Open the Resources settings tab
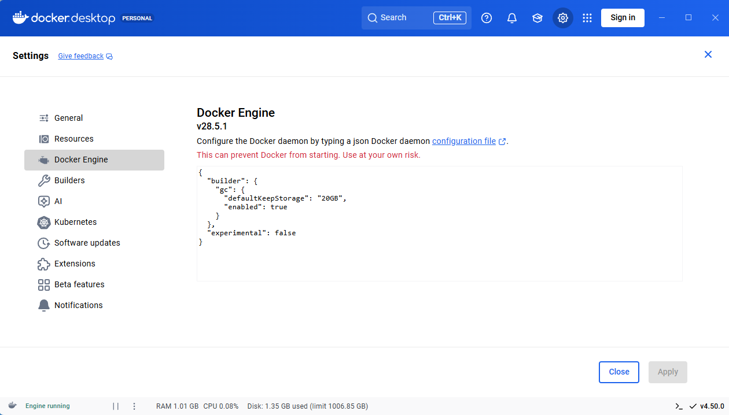The width and height of the screenshot is (729, 415). (94, 139)
